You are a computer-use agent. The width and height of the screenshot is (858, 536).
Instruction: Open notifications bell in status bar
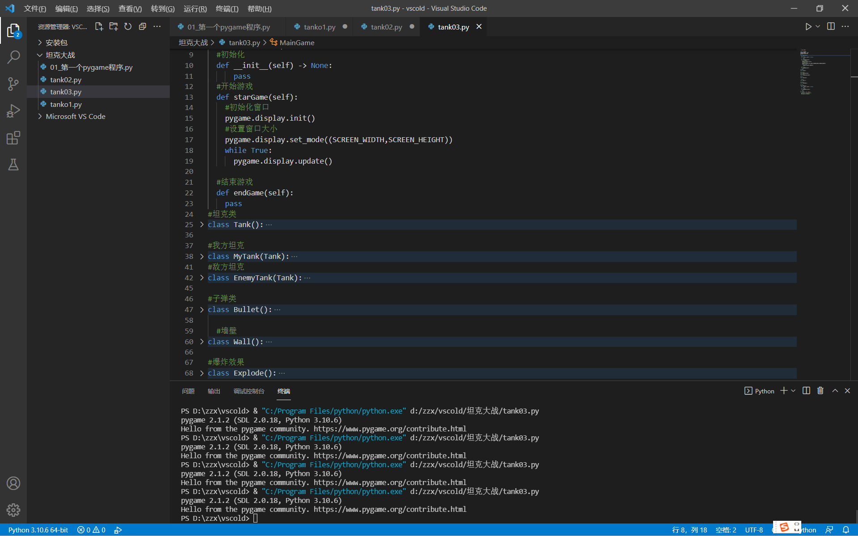[x=846, y=530]
